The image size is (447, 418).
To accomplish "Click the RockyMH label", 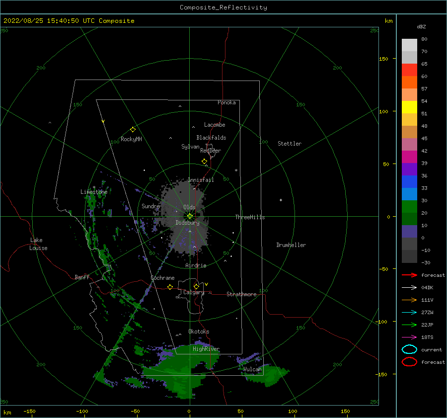I will 131,139.
